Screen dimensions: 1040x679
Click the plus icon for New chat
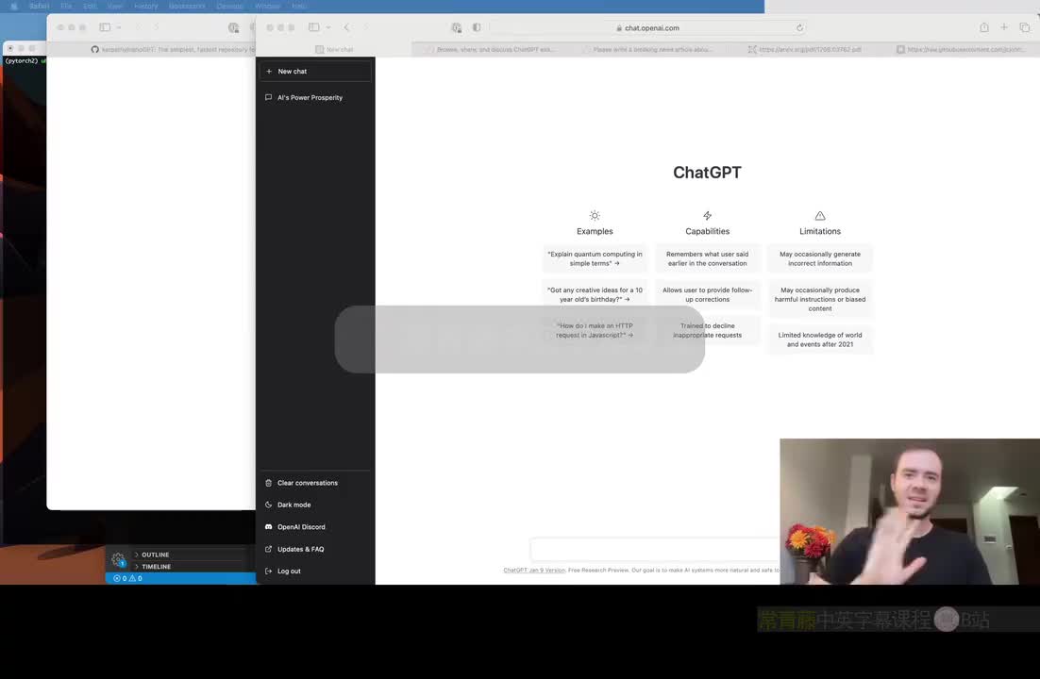(x=269, y=71)
